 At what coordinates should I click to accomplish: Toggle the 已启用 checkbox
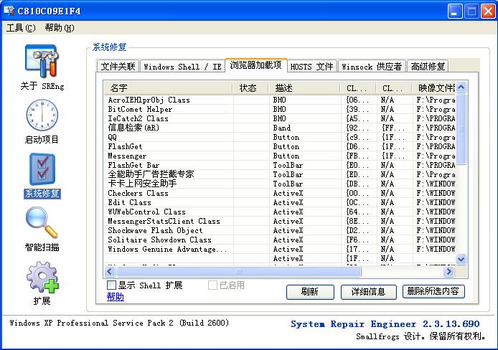coord(212,285)
